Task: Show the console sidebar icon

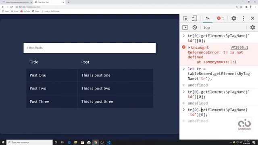Action: pos(185,27)
